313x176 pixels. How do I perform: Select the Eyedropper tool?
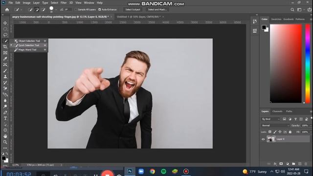(5, 59)
